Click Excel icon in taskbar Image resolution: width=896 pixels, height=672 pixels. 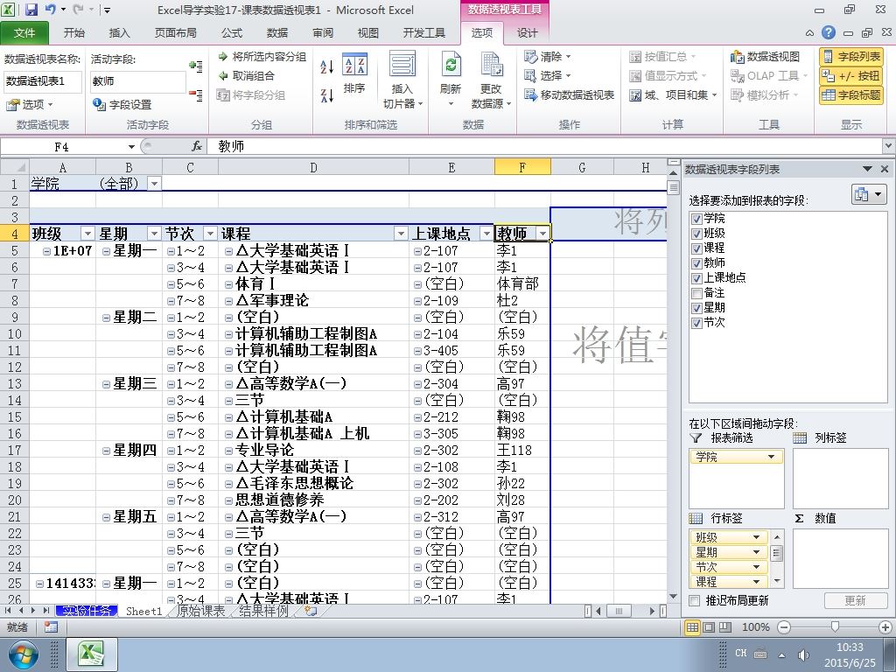click(91, 654)
